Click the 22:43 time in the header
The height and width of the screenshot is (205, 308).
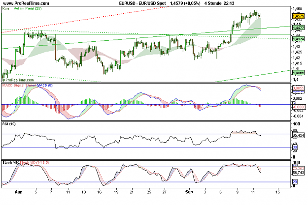[229, 3]
